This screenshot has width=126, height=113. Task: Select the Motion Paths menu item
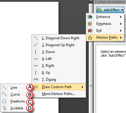point(105,37)
